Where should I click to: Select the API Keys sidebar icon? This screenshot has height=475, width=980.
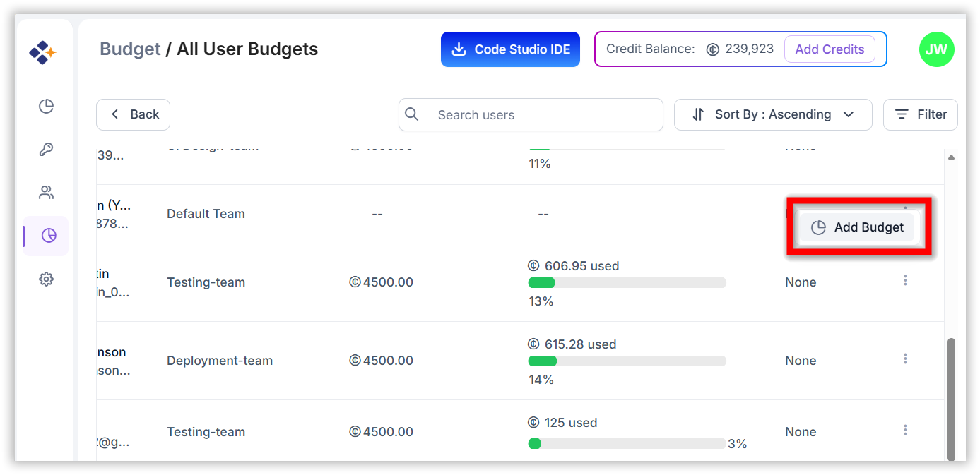click(x=45, y=149)
